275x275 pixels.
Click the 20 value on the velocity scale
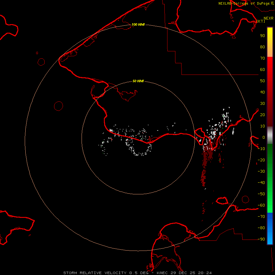tap(262, 115)
